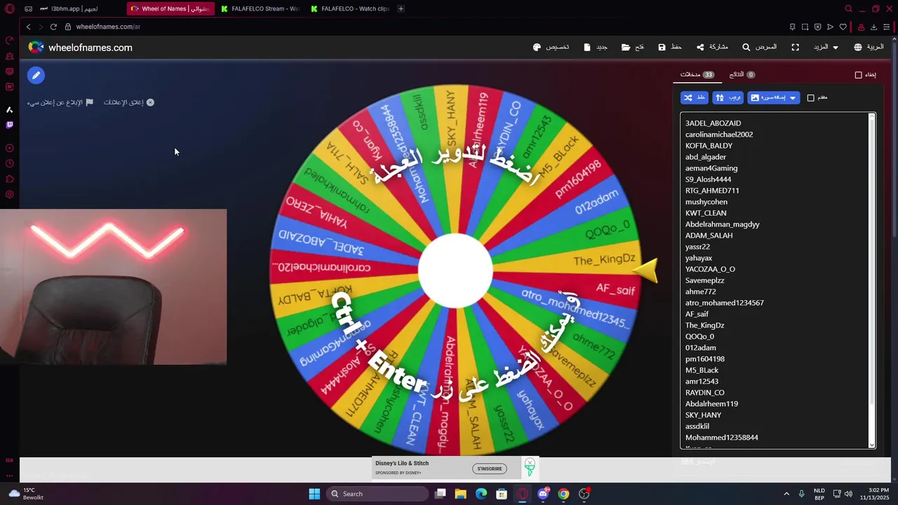Click 3ADEL_ABOZAID in entries list
Image resolution: width=898 pixels, height=505 pixels.
(x=713, y=123)
